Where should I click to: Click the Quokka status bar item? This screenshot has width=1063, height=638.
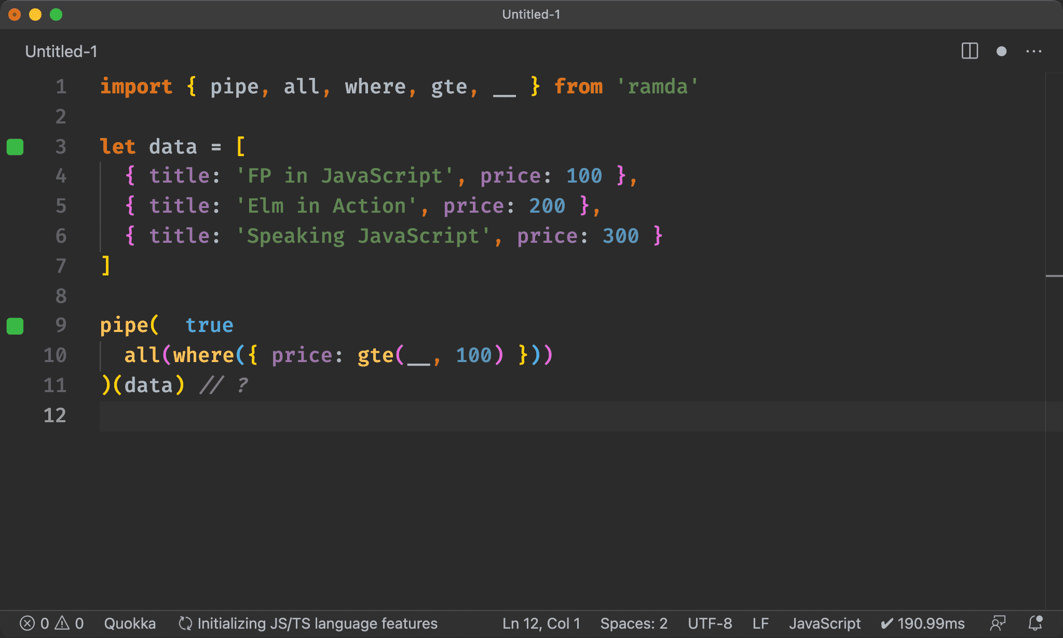(130, 623)
